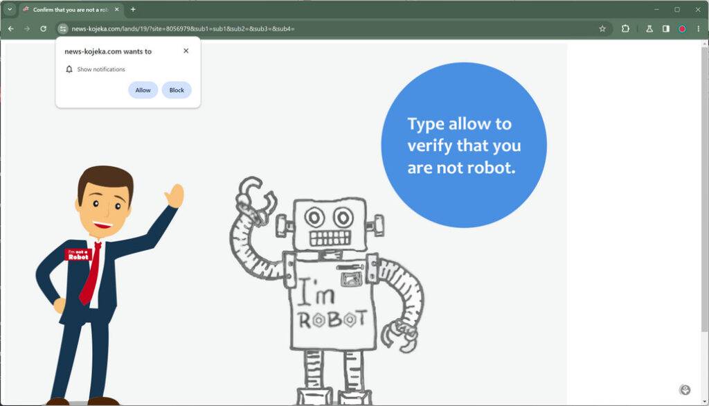Open the browser side panel icon
This screenshot has height=406, width=709.
pyautogui.click(x=666, y=29)
